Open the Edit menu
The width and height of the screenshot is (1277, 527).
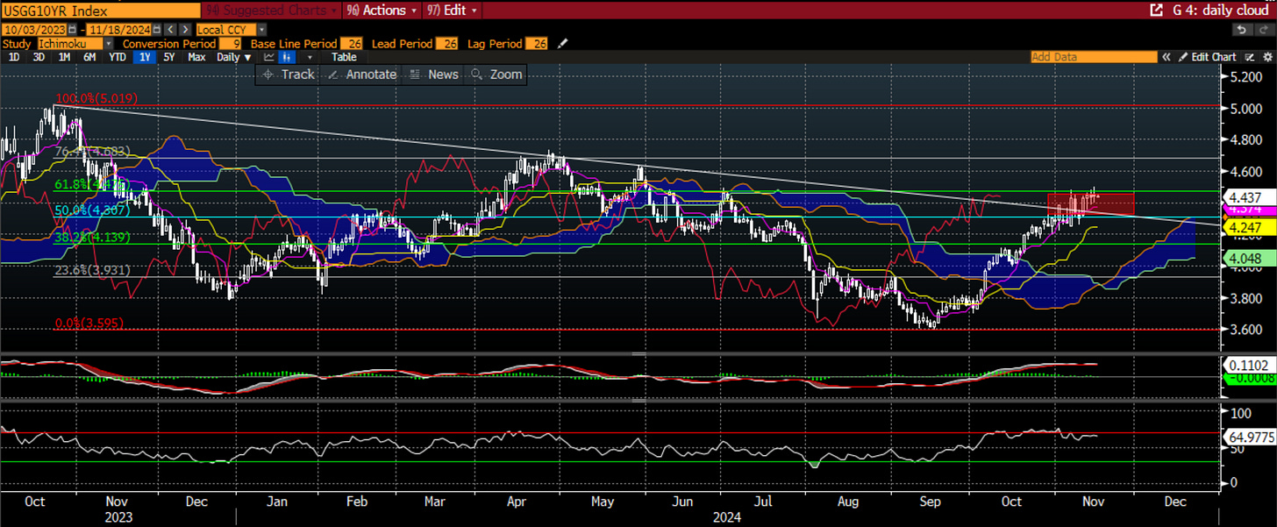tap(452, 11)
